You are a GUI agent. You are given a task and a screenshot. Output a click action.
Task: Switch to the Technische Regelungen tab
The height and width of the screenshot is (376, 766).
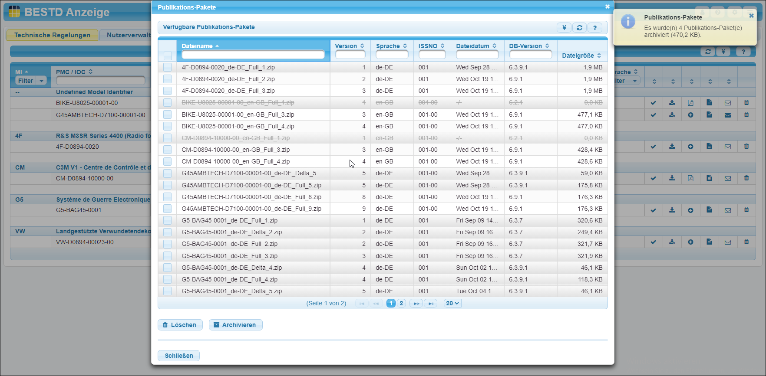coord(52,35)
